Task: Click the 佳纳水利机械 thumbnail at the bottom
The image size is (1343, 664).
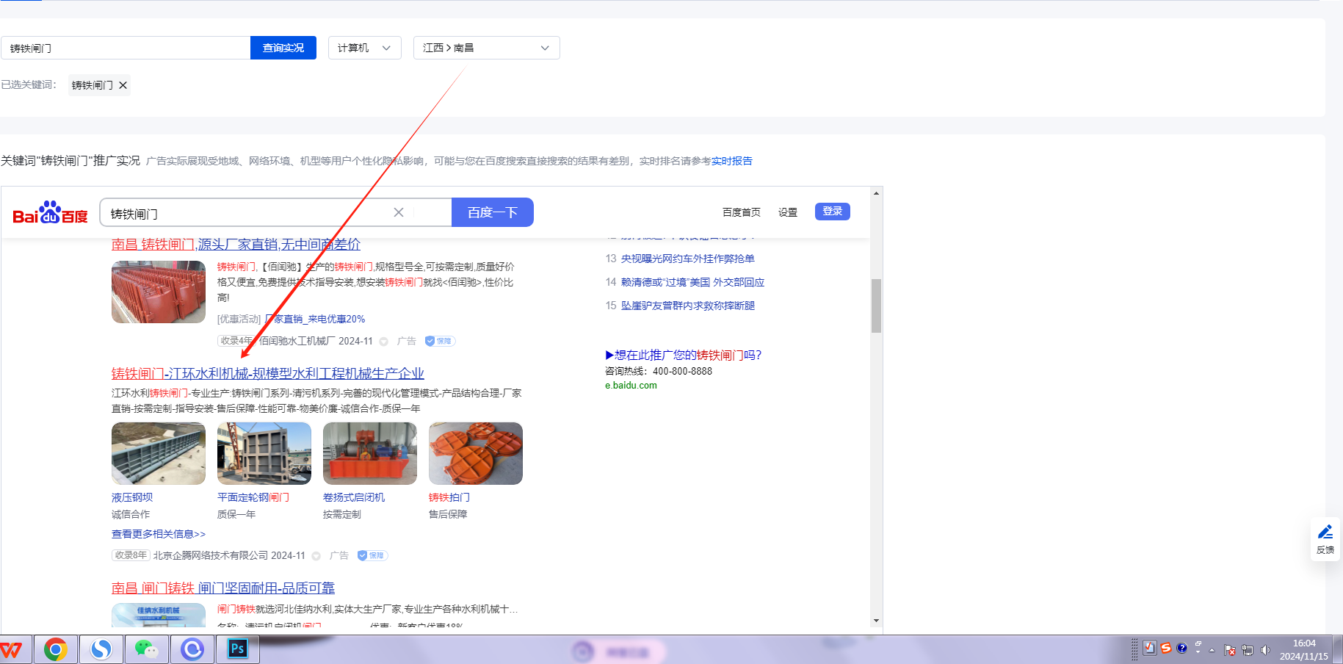Action: point(159,616)
